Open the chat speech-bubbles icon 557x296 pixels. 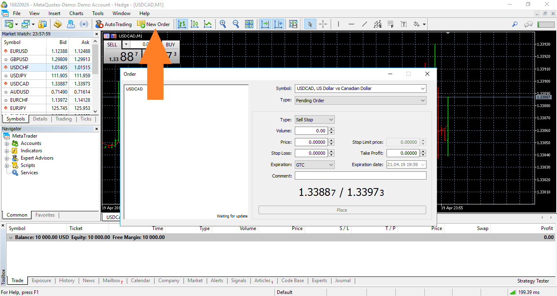(x=529, y=24)
